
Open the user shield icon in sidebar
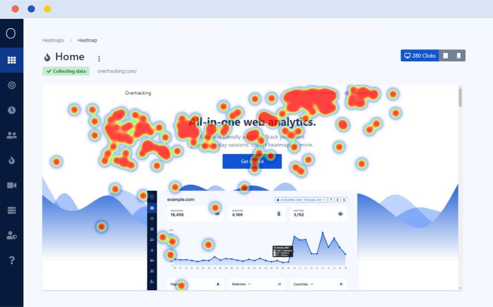point(11,235)
